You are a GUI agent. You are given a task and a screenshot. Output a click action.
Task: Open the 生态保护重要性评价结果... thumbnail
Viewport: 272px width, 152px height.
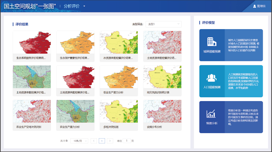(75, 42)
